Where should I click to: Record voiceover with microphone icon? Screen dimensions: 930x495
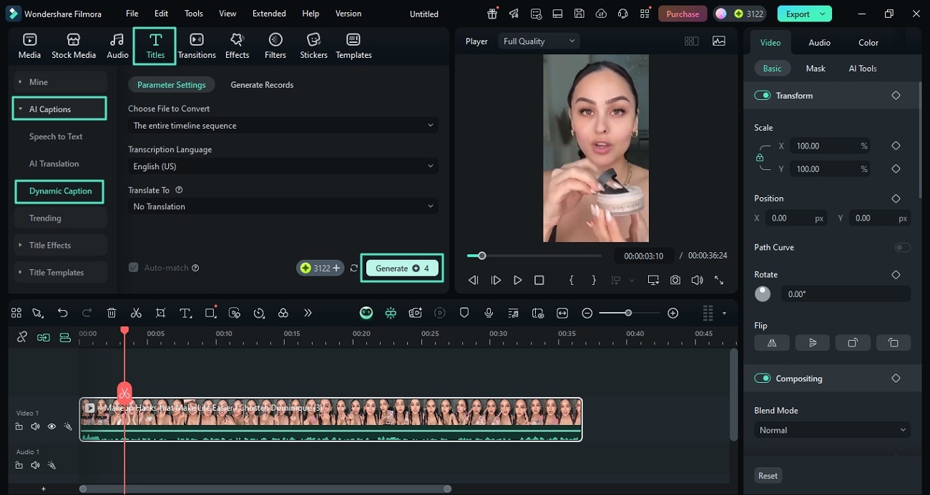pos(489,313)
